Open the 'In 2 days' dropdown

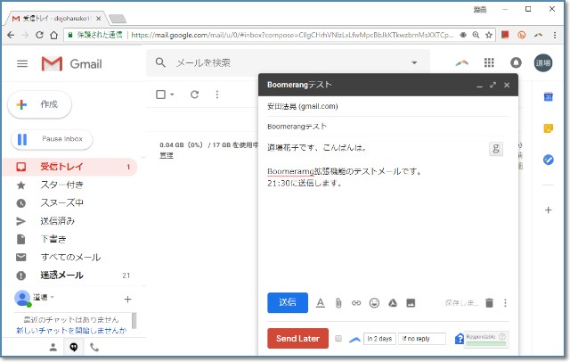[x=379, y=339]
